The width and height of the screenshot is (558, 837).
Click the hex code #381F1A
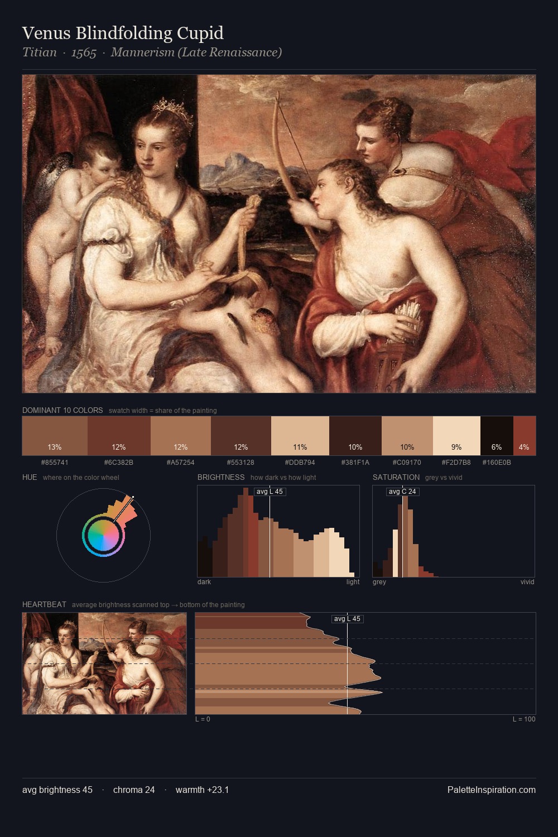pyautogui.click(x=355, y=463)
